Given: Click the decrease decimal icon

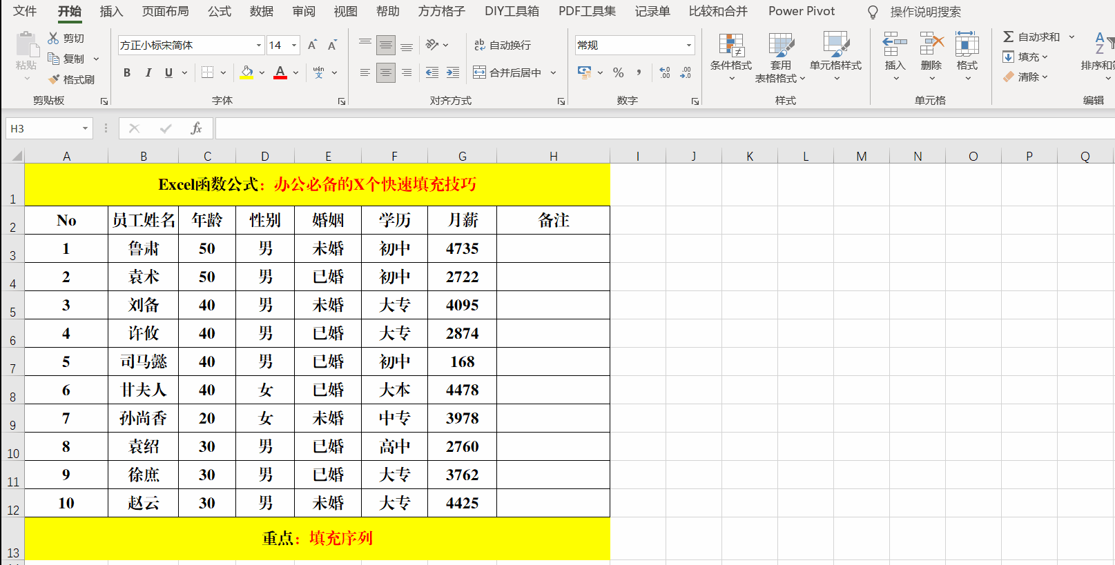Looking at the screenshot, I should coord(686,72).
